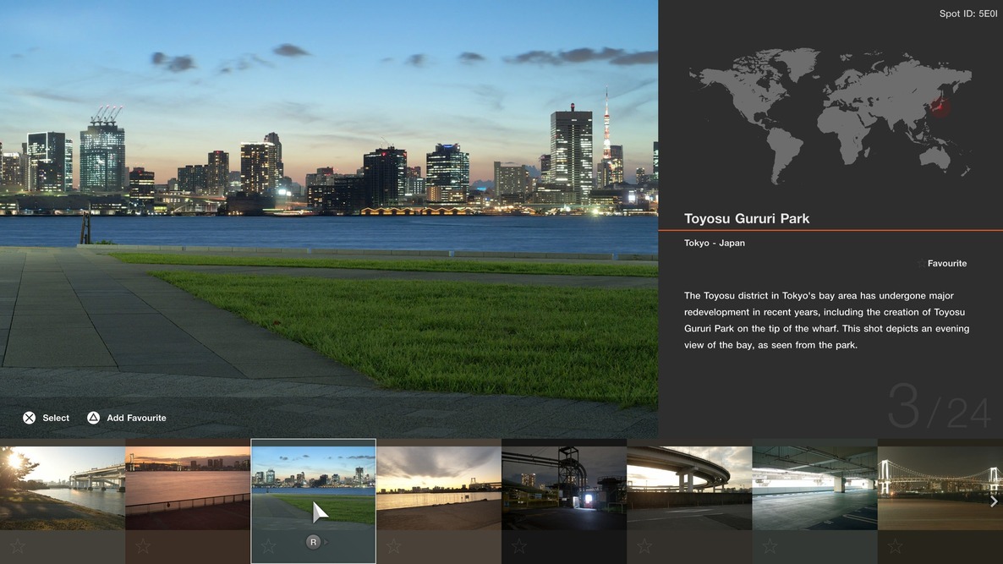Toggle favourite star under cloudy dusk thumbnail
The height and width of the screenshot is (564, 1003).
[393, 546]
